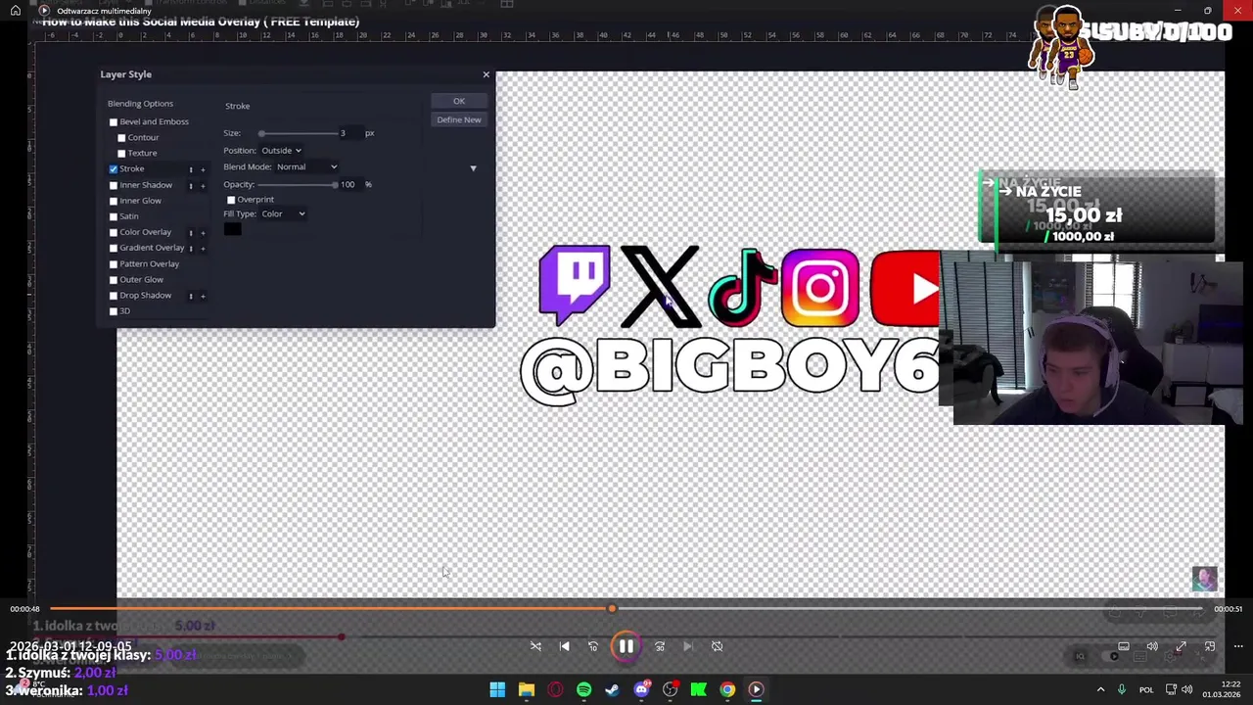Open the Windows Start menu
Image resolution: width=1253 pixels, height=705 pixels.
click(497, 689)
